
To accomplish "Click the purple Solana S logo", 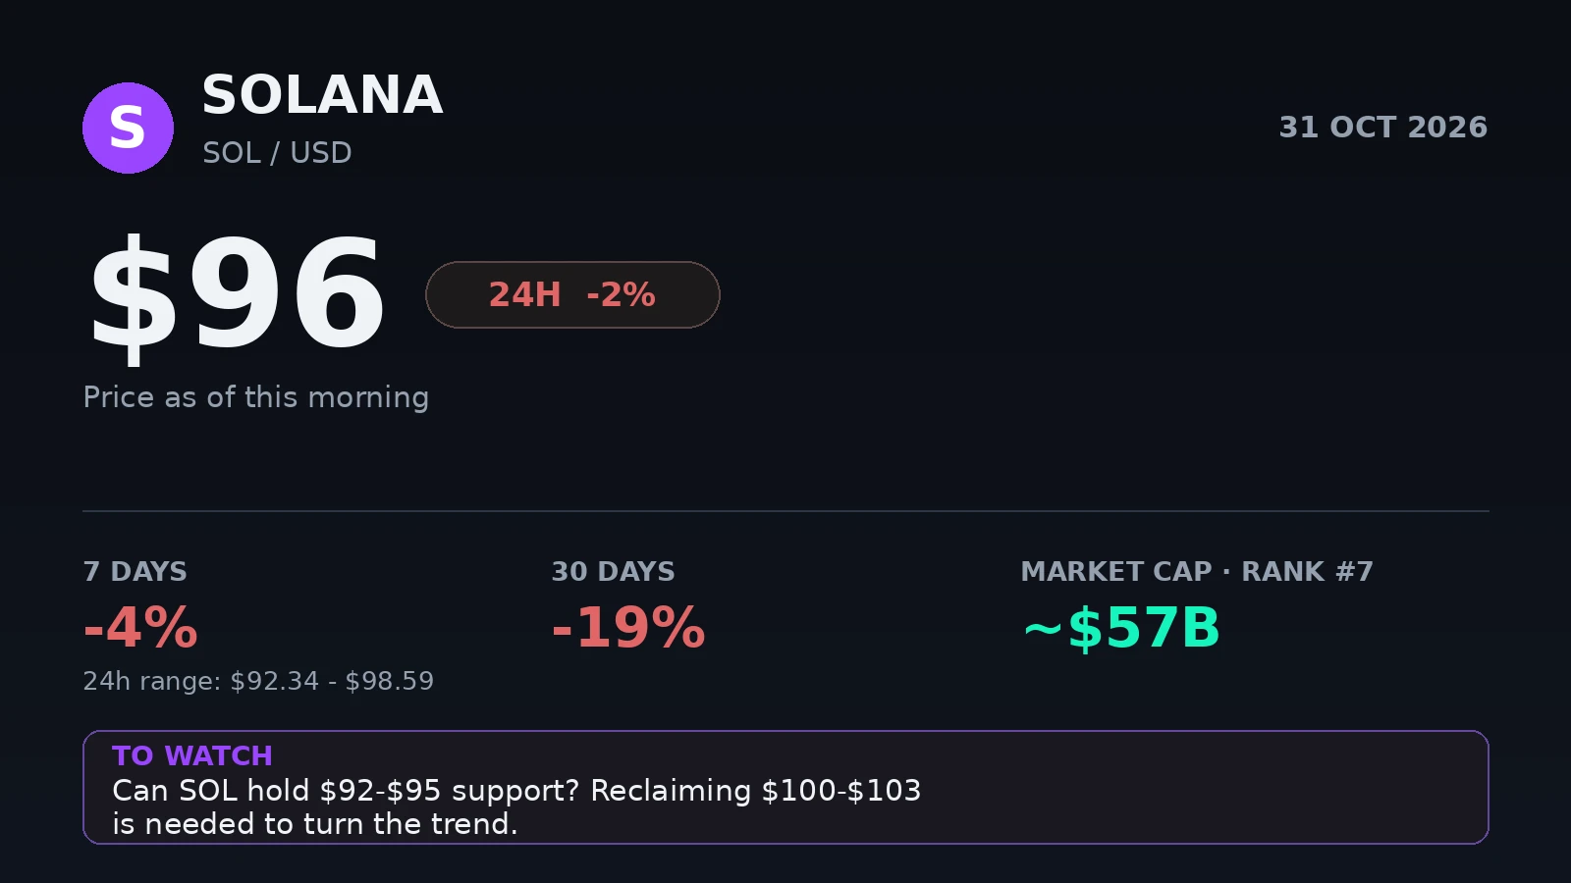I will click(x=128, y=128).
